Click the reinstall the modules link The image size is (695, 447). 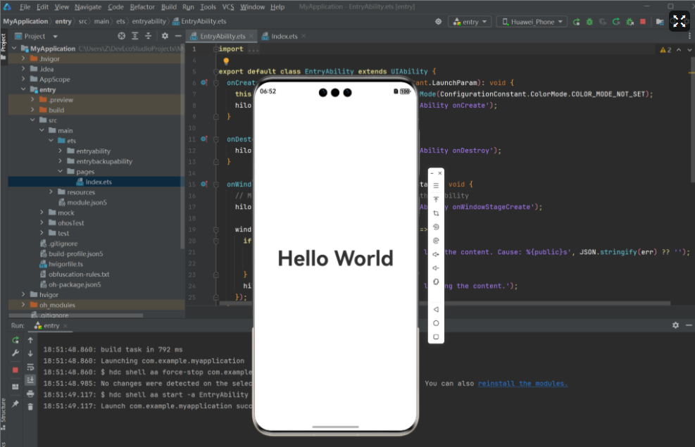pyautogui.click(x=522, y=383)
